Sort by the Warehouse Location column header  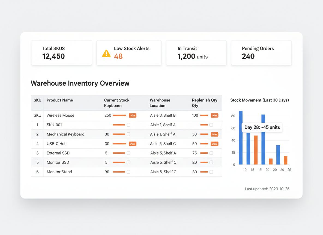point(160,103)
